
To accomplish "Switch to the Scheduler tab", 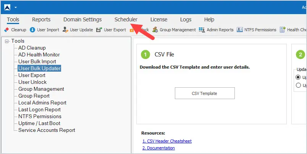I will tap(126, 19).
